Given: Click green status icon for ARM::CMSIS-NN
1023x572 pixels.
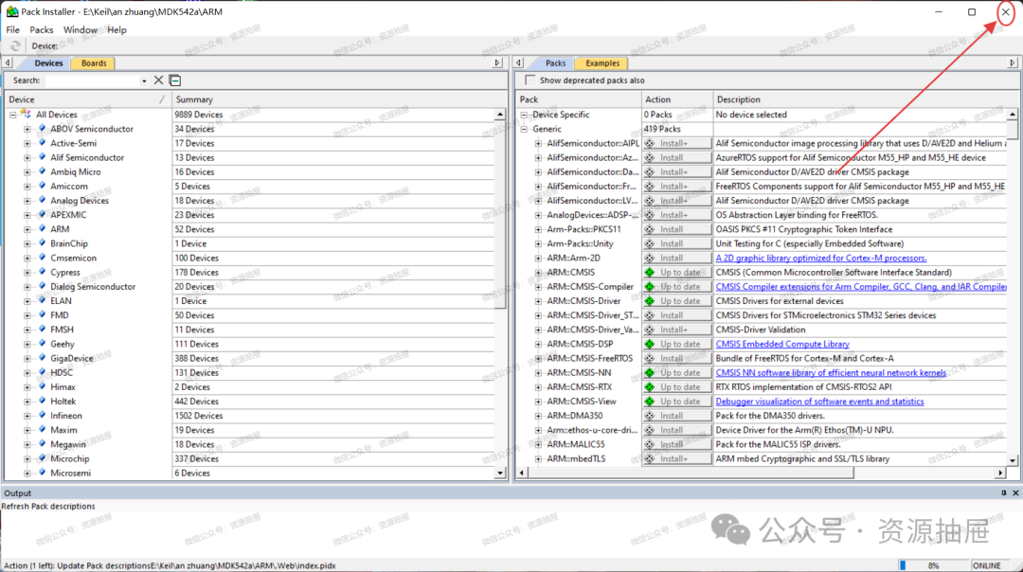Looking at the screenshot, I should tap(650, 372).
